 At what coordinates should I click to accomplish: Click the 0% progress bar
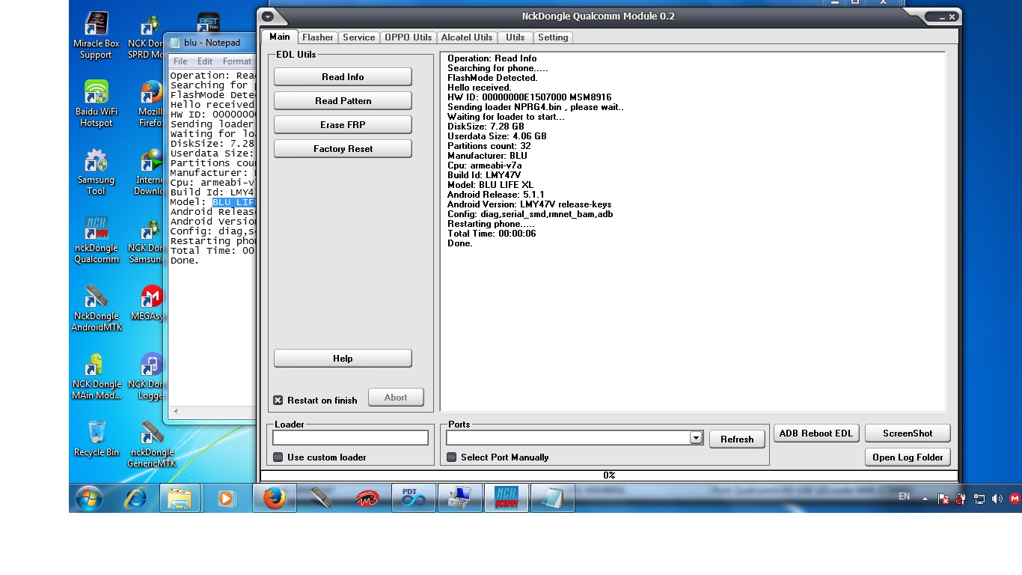coord(609,475)
